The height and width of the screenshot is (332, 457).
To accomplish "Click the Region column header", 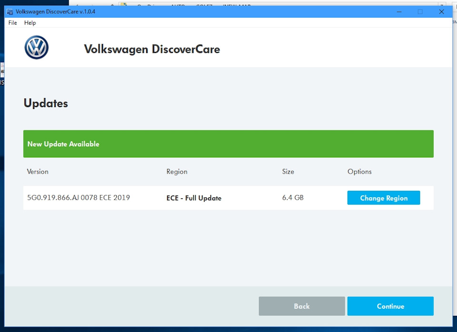I will 177,172.
